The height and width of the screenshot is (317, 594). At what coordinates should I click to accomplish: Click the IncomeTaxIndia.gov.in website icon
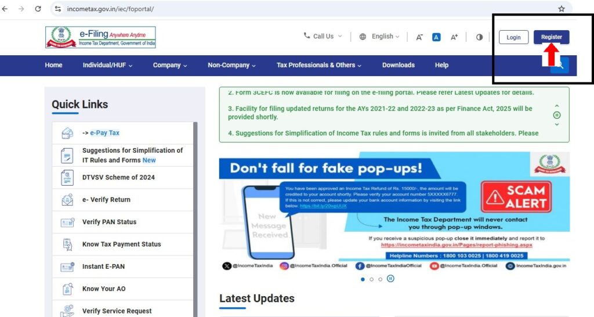pos(510,266)
